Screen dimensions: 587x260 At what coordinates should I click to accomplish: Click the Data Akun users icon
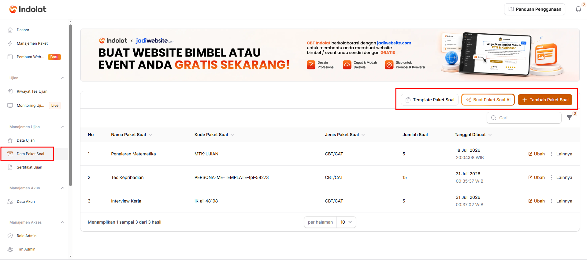(x=10, y=202)
